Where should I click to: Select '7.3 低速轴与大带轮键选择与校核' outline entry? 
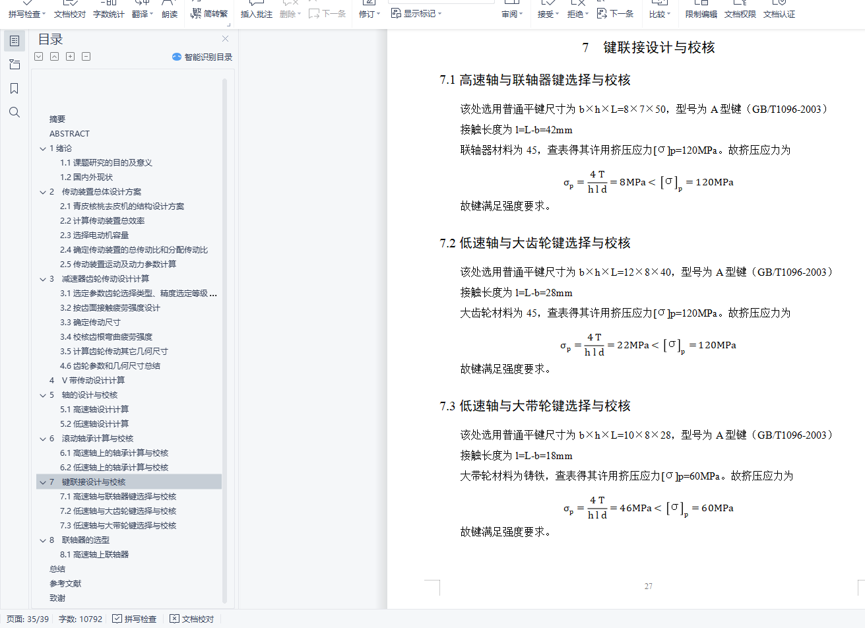coord(118,526)
